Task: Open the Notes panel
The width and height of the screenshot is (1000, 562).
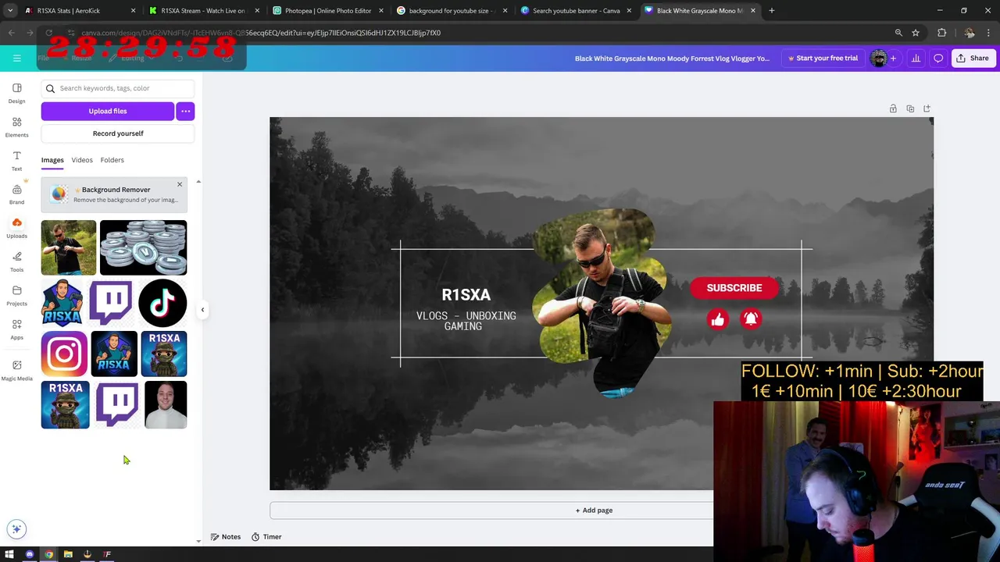Action: pos(226,537)
